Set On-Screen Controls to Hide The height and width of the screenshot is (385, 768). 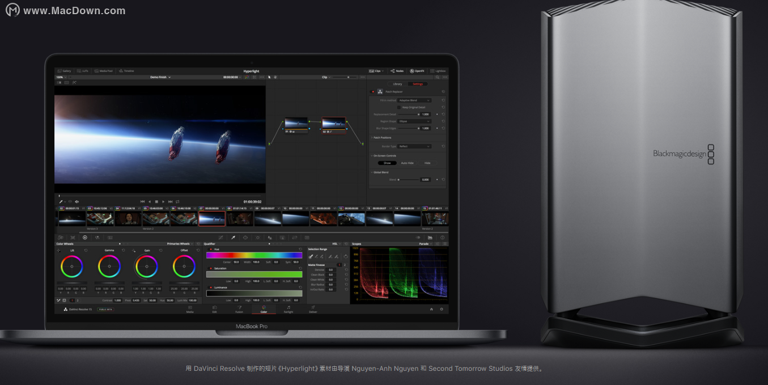click(427, 163)
